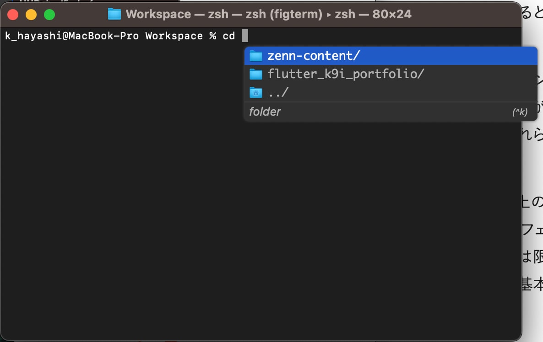Image resolution: width=543 pixels, height=342 pixels.
Task: Close the terminal window with red button
Action: [x=13, y=15]
